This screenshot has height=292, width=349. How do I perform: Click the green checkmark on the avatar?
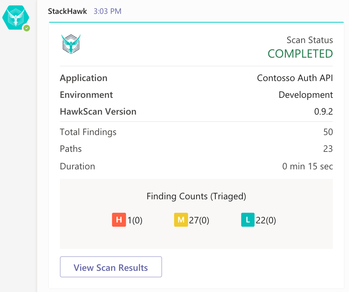26,28
